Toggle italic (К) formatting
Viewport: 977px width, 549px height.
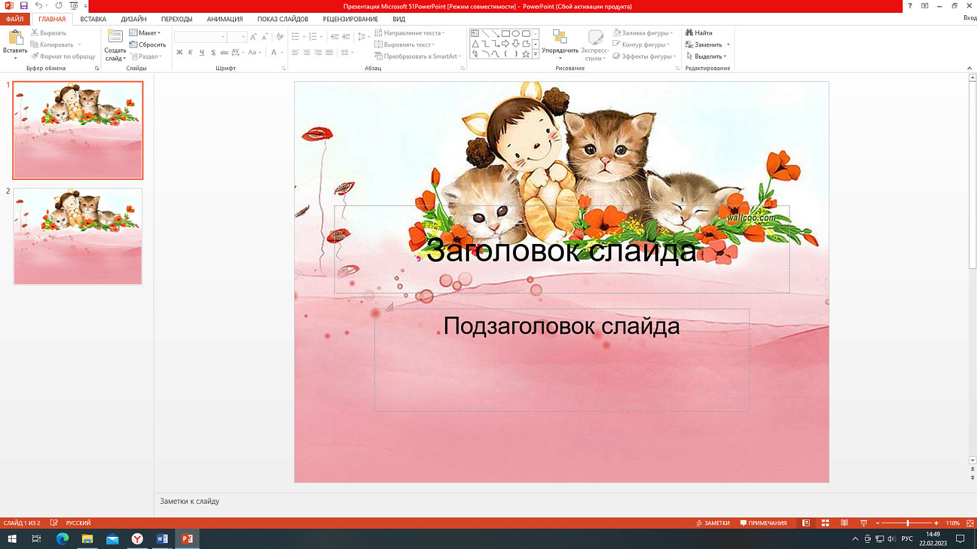[191, 52]
